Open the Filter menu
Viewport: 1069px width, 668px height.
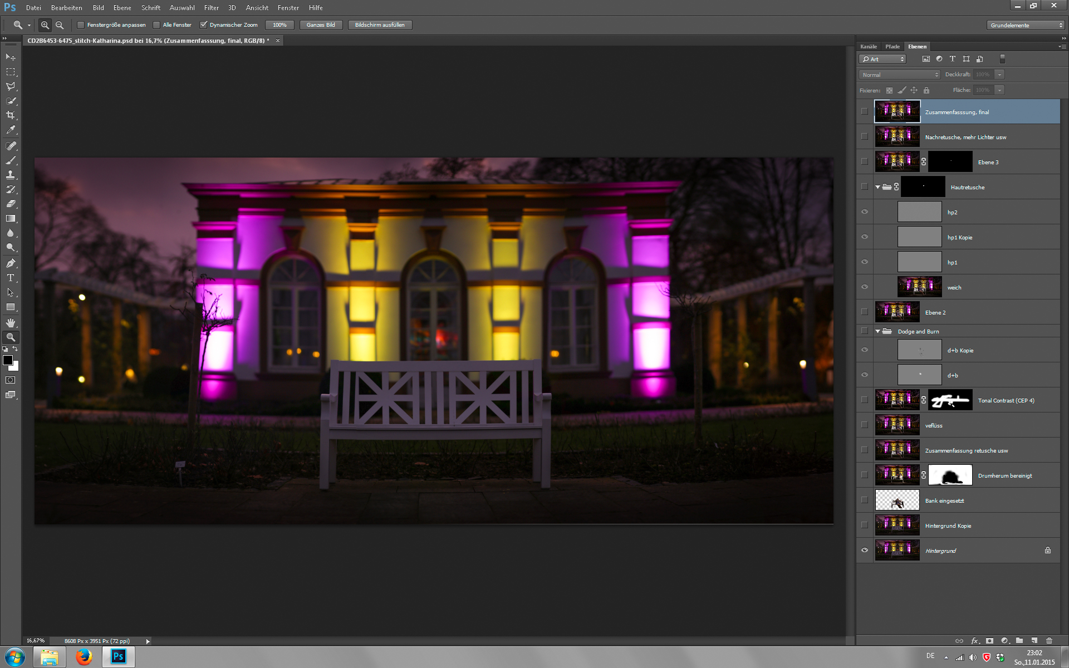[x=211, y=8]
